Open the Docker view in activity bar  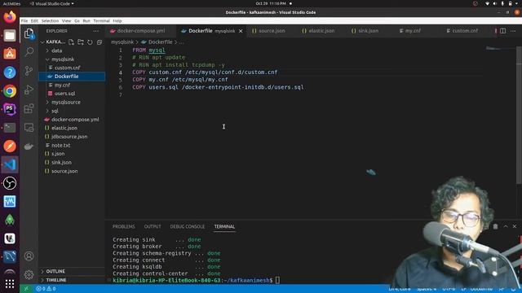point(29,146)
